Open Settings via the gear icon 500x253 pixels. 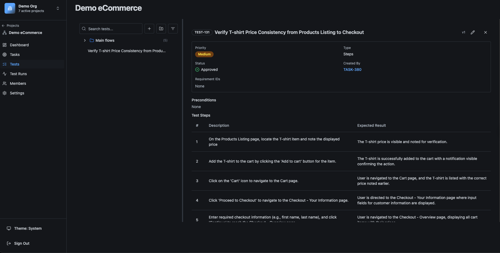pos(5,93)
